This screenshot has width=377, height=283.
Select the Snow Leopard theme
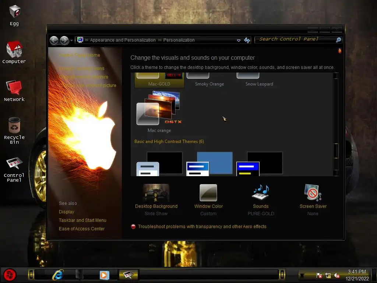259,80
